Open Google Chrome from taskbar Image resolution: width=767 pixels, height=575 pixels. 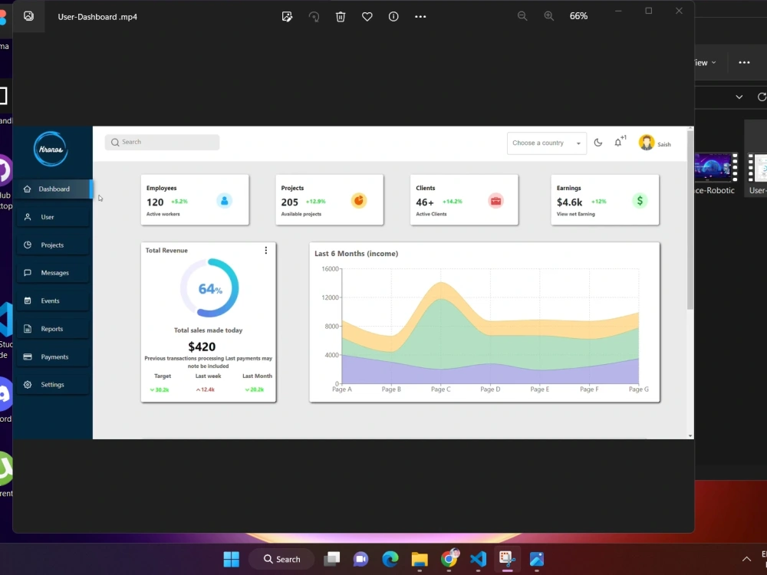[449, 559]
